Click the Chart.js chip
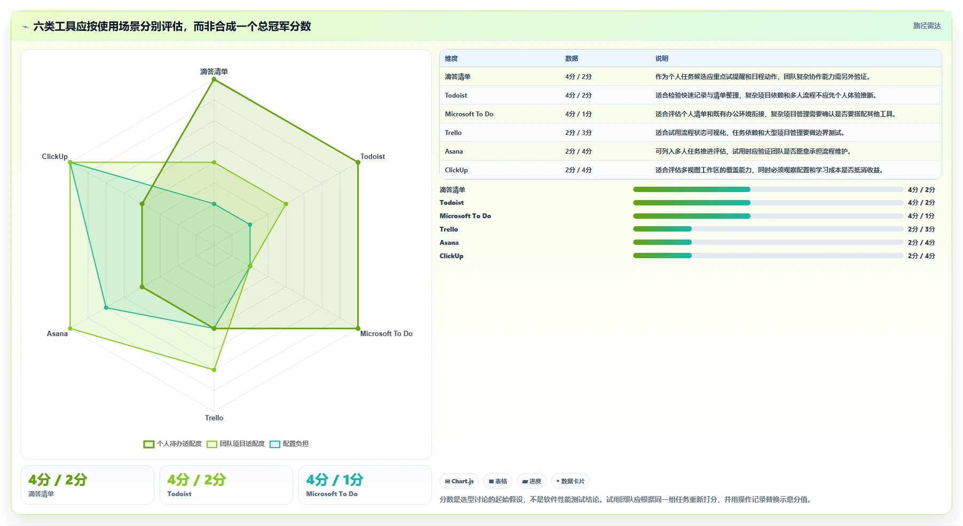The width and height of the screenshot is (963, 526). (x=459, y=481)
